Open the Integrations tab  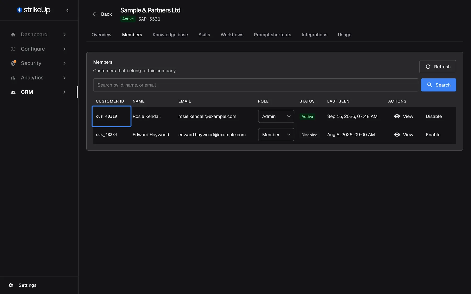coord(314,35)
